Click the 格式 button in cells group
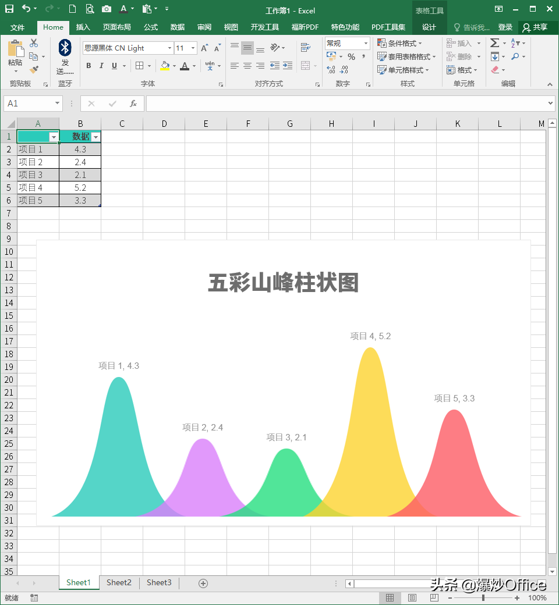 462,70
